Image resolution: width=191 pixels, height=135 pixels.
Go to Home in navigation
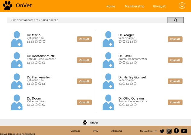111,6
